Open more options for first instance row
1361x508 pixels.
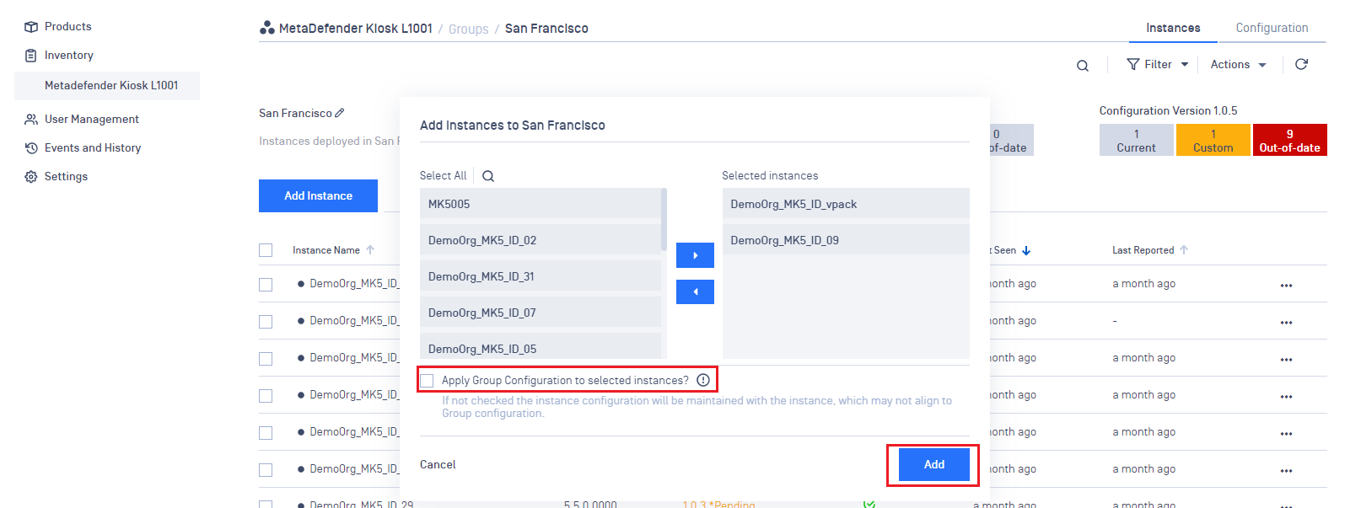(x=1286, y=286)
